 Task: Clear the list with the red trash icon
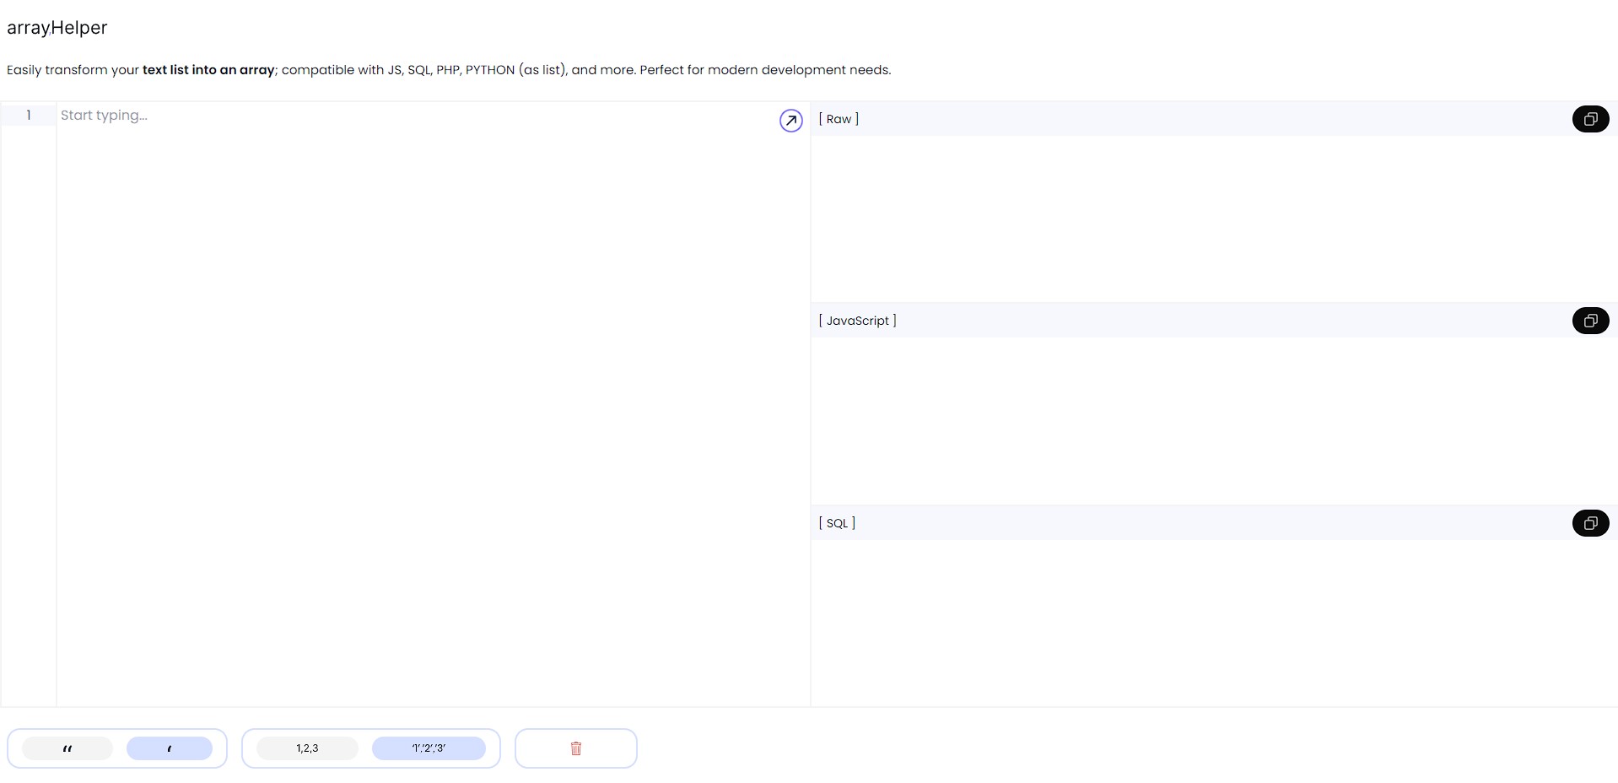point(576,748)
